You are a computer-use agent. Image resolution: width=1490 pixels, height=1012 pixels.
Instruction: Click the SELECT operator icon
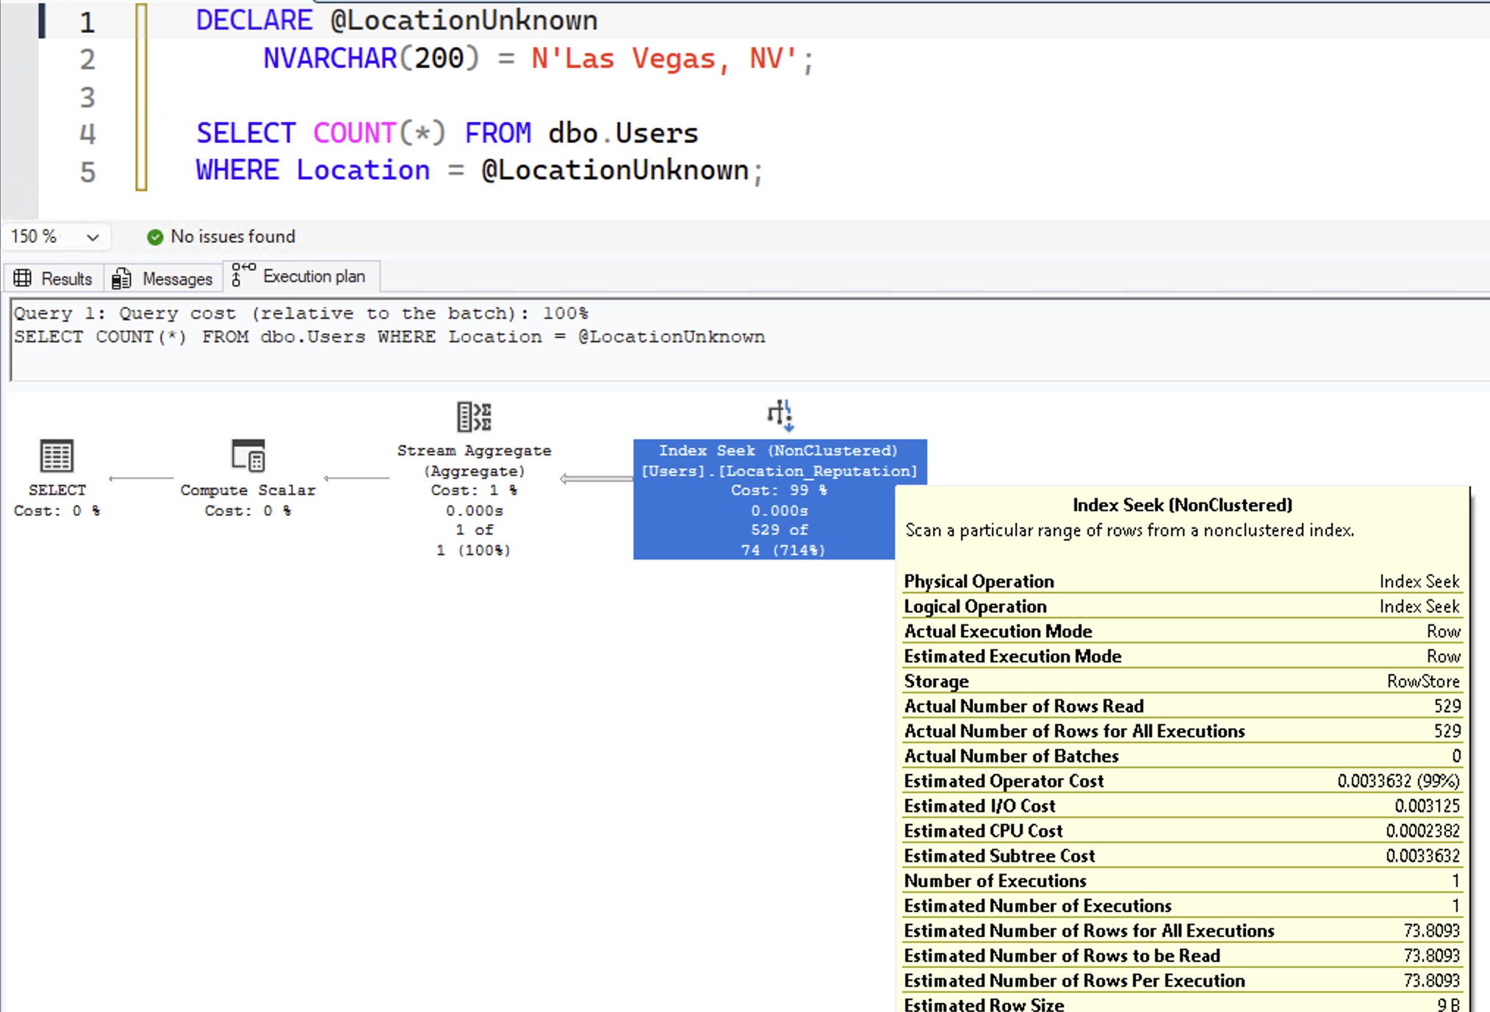pyautogui.click(x=57, y=456)
